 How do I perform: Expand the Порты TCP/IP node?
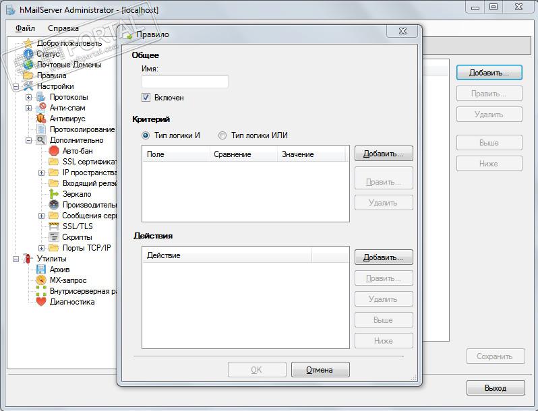(x=42, y=248)
